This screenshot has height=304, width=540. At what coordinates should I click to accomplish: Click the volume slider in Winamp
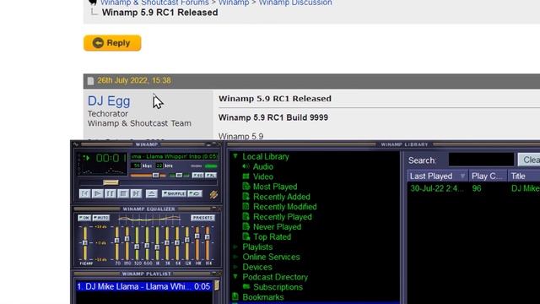coord(148,176)
